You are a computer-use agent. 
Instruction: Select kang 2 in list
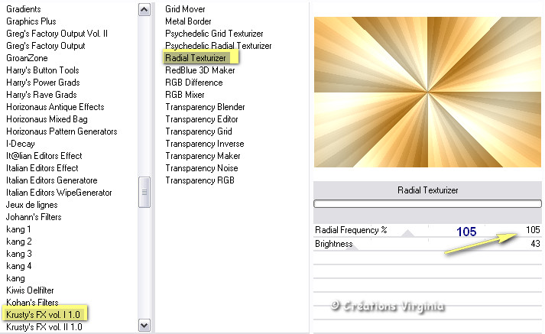[19, 242]
